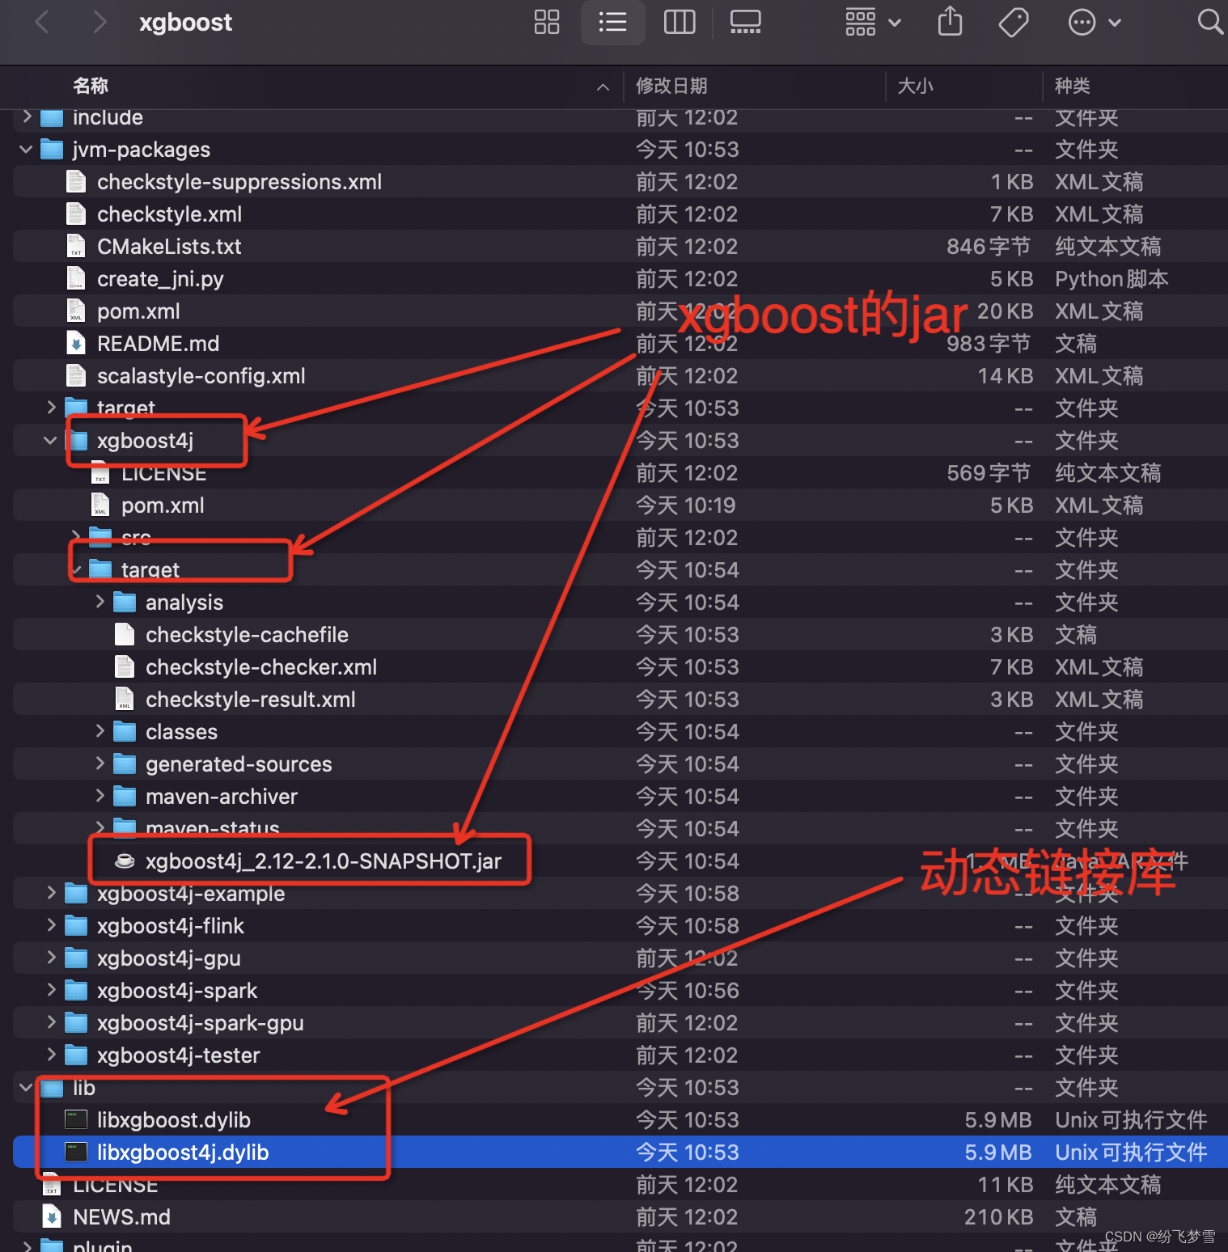Toggle sort direction arrow in name column

(603, 87)
